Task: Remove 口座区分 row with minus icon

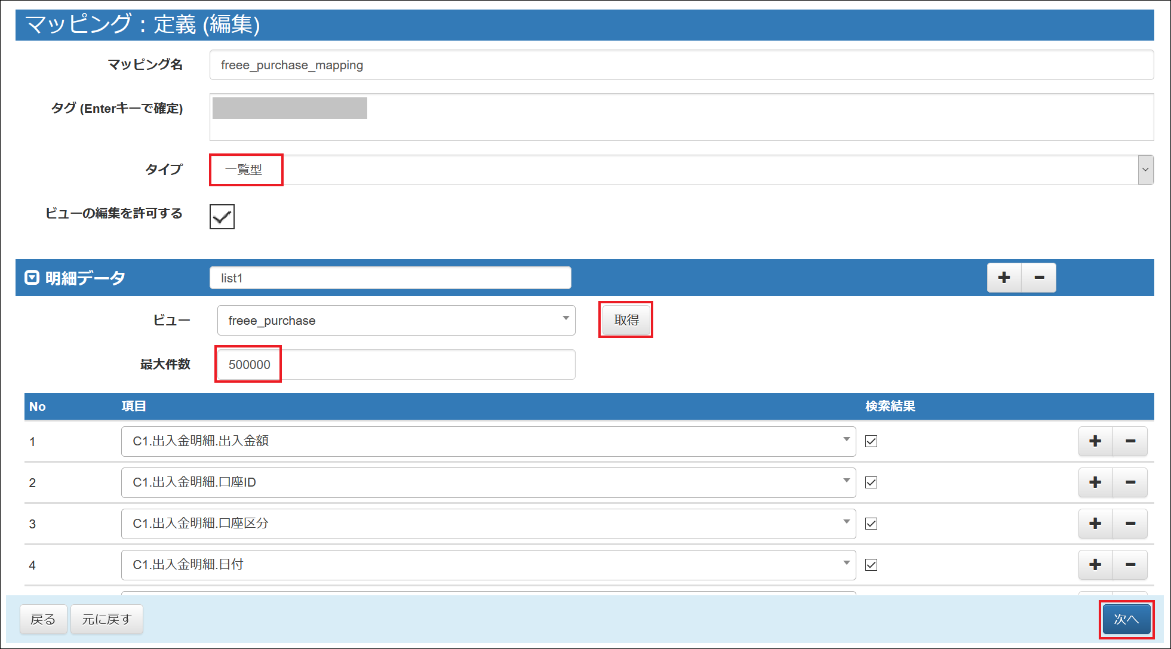Action: pos(1130,524)
